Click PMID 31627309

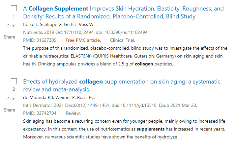(40, 40)
